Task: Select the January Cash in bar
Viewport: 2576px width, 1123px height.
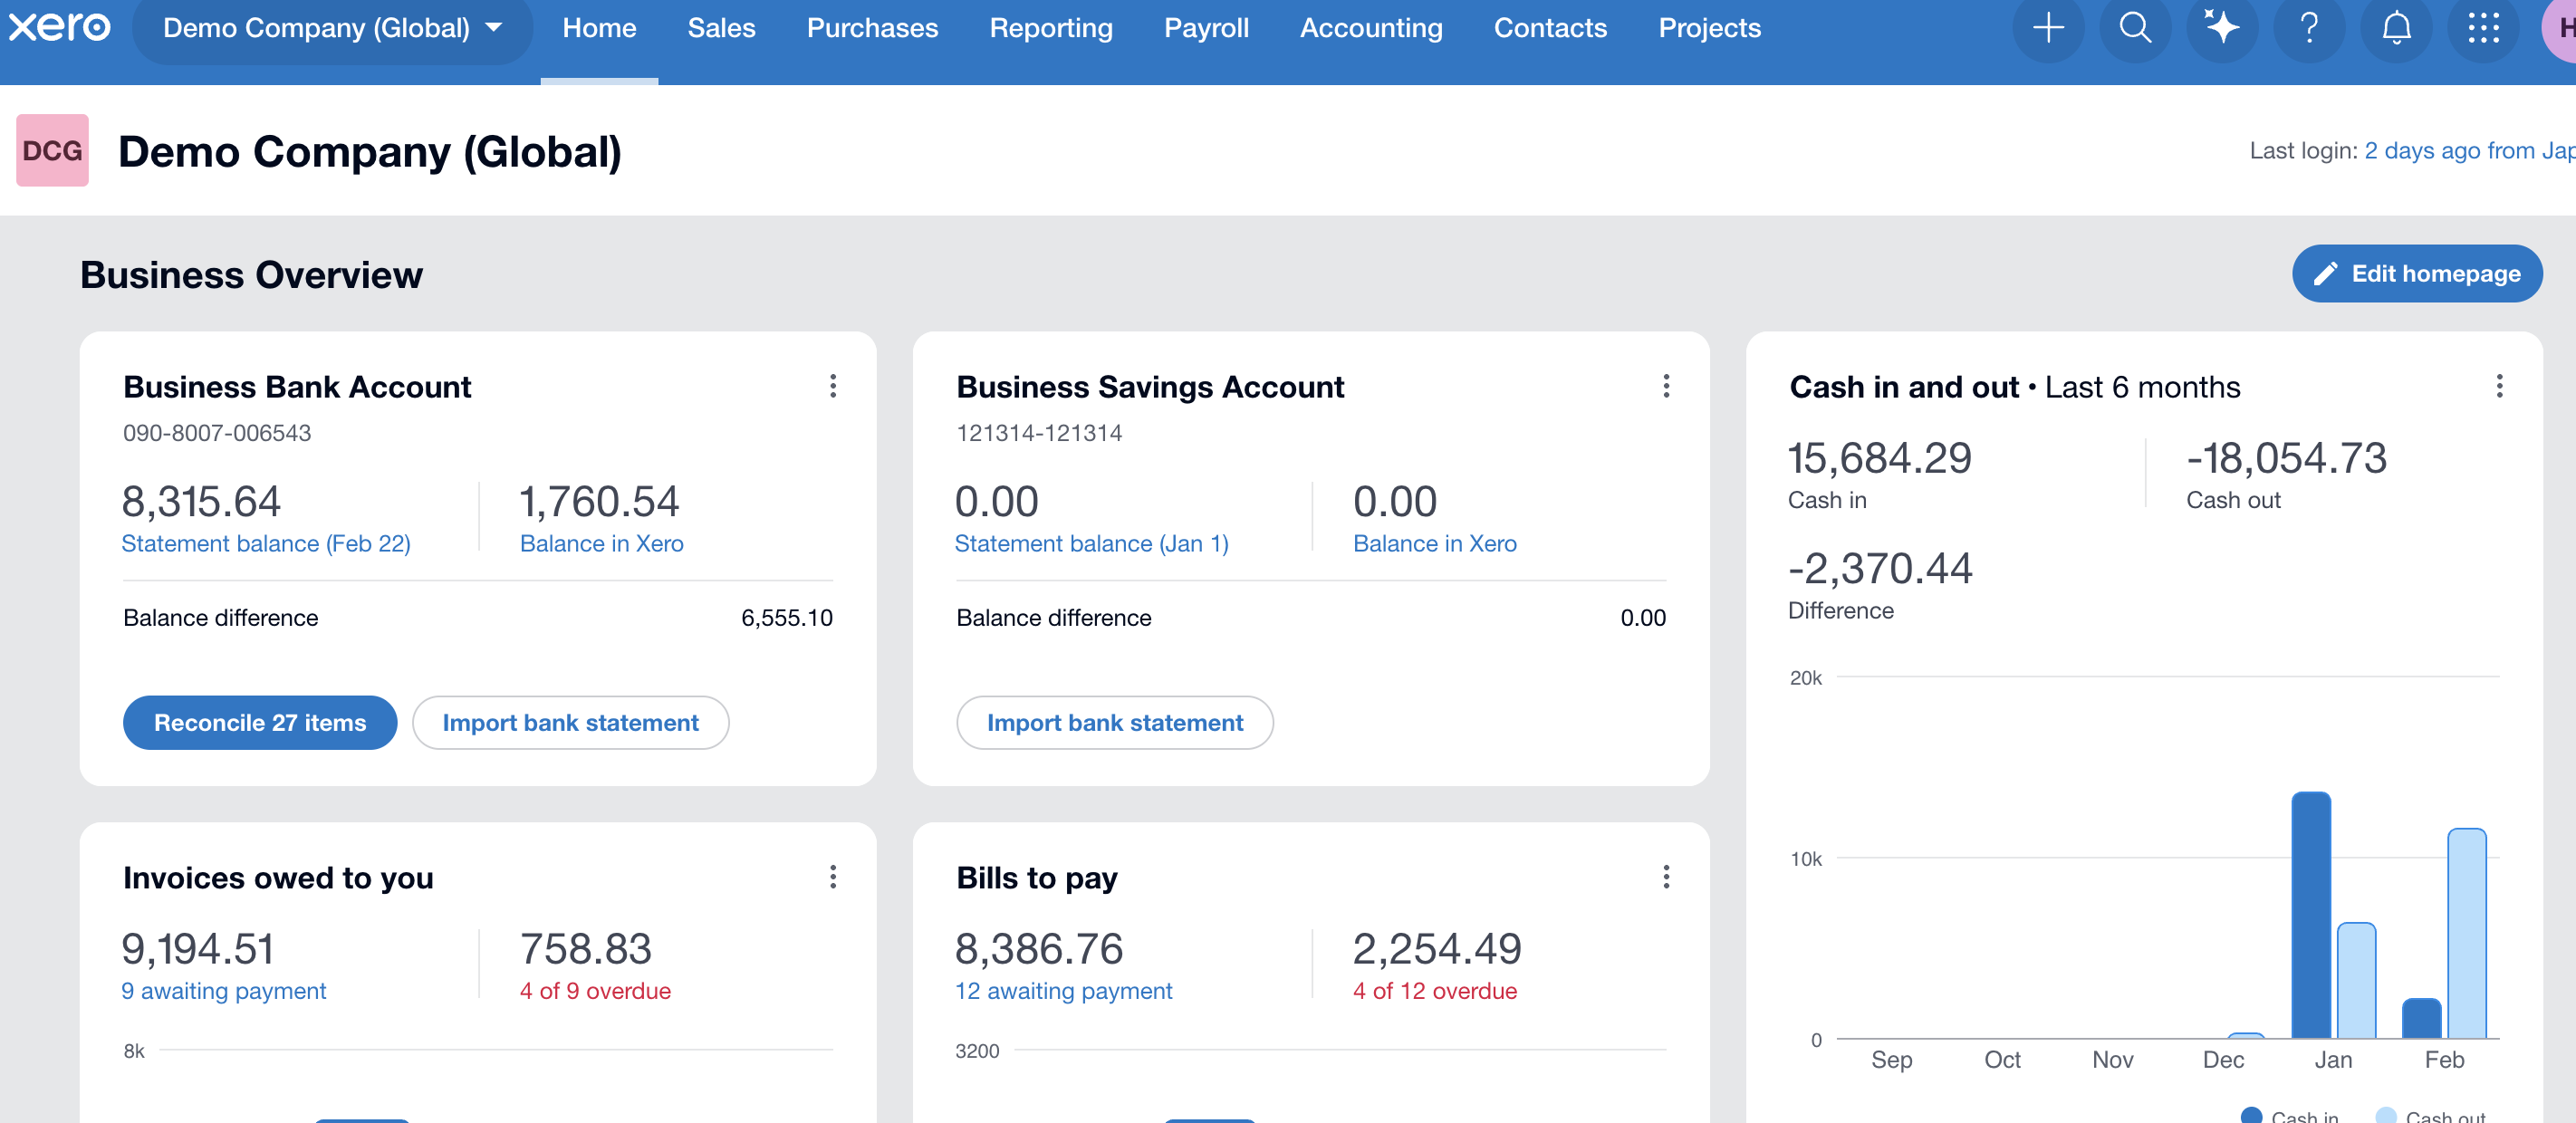Action: (x=2311, y=915)
